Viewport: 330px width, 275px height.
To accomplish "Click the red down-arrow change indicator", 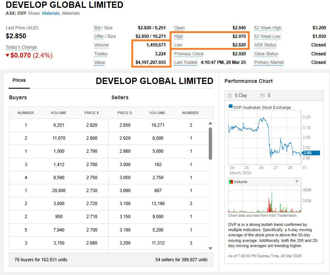I will (x=7, y=56).
